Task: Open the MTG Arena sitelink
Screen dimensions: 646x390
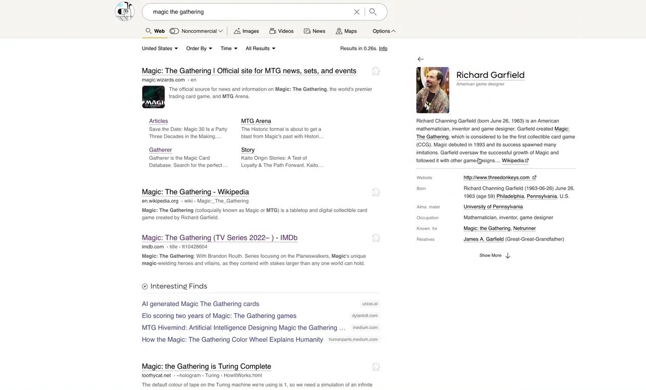Action: [256, 121]
